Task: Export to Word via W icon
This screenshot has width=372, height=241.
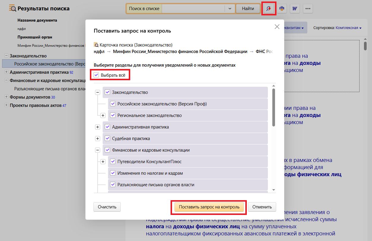Action: [x=295, y=9]
